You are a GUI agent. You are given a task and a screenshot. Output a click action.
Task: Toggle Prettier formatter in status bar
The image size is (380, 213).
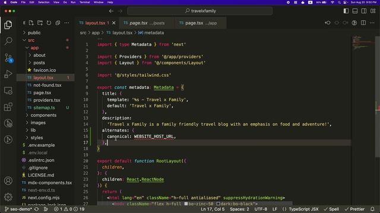[354, 209]
